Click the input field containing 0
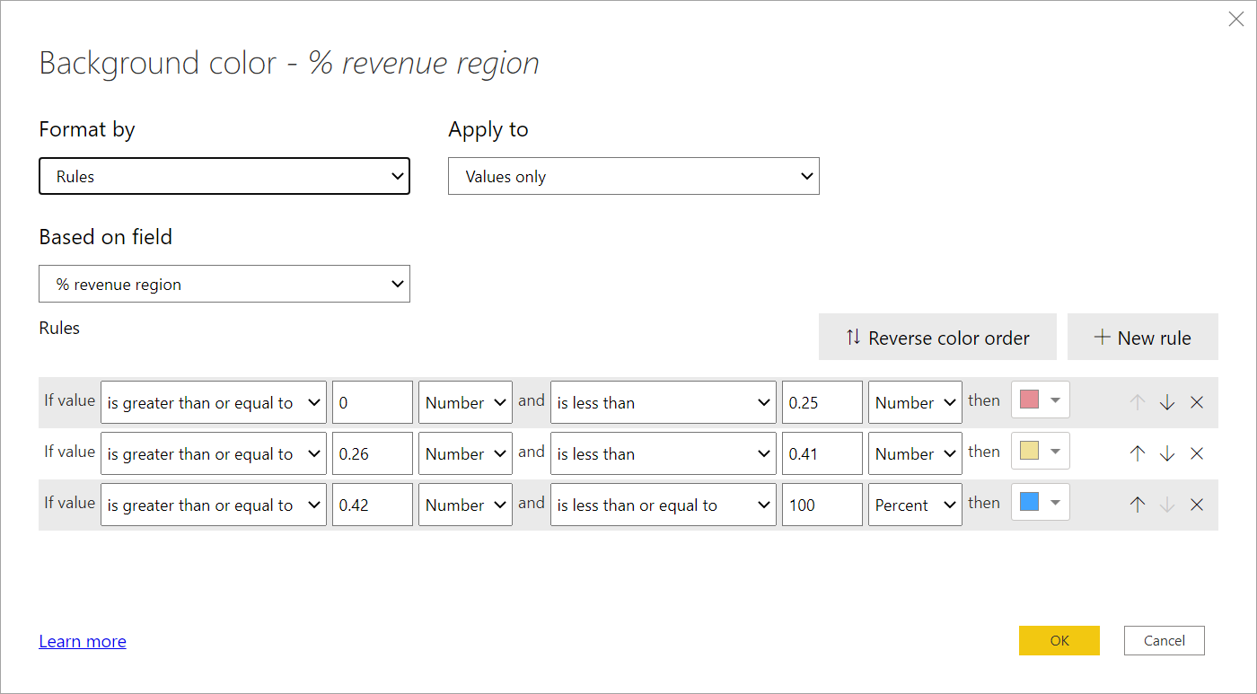 [x=373, y=402]
